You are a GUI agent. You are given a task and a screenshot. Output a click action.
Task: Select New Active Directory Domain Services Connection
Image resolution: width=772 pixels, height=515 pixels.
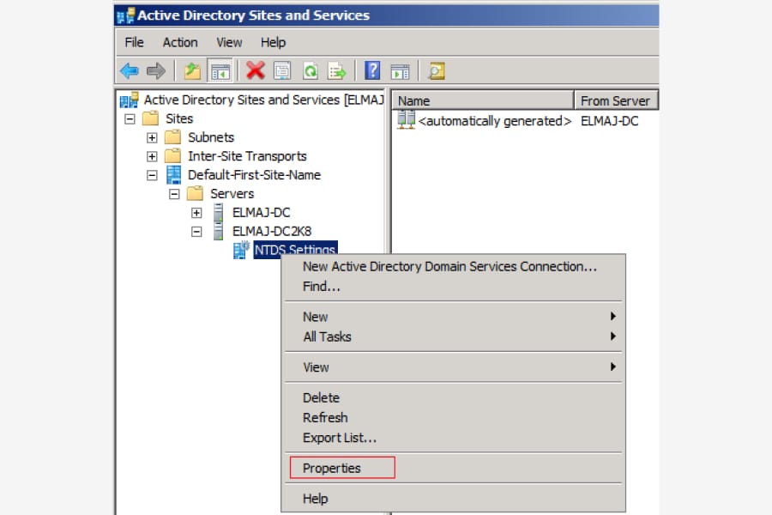point(449,266)
